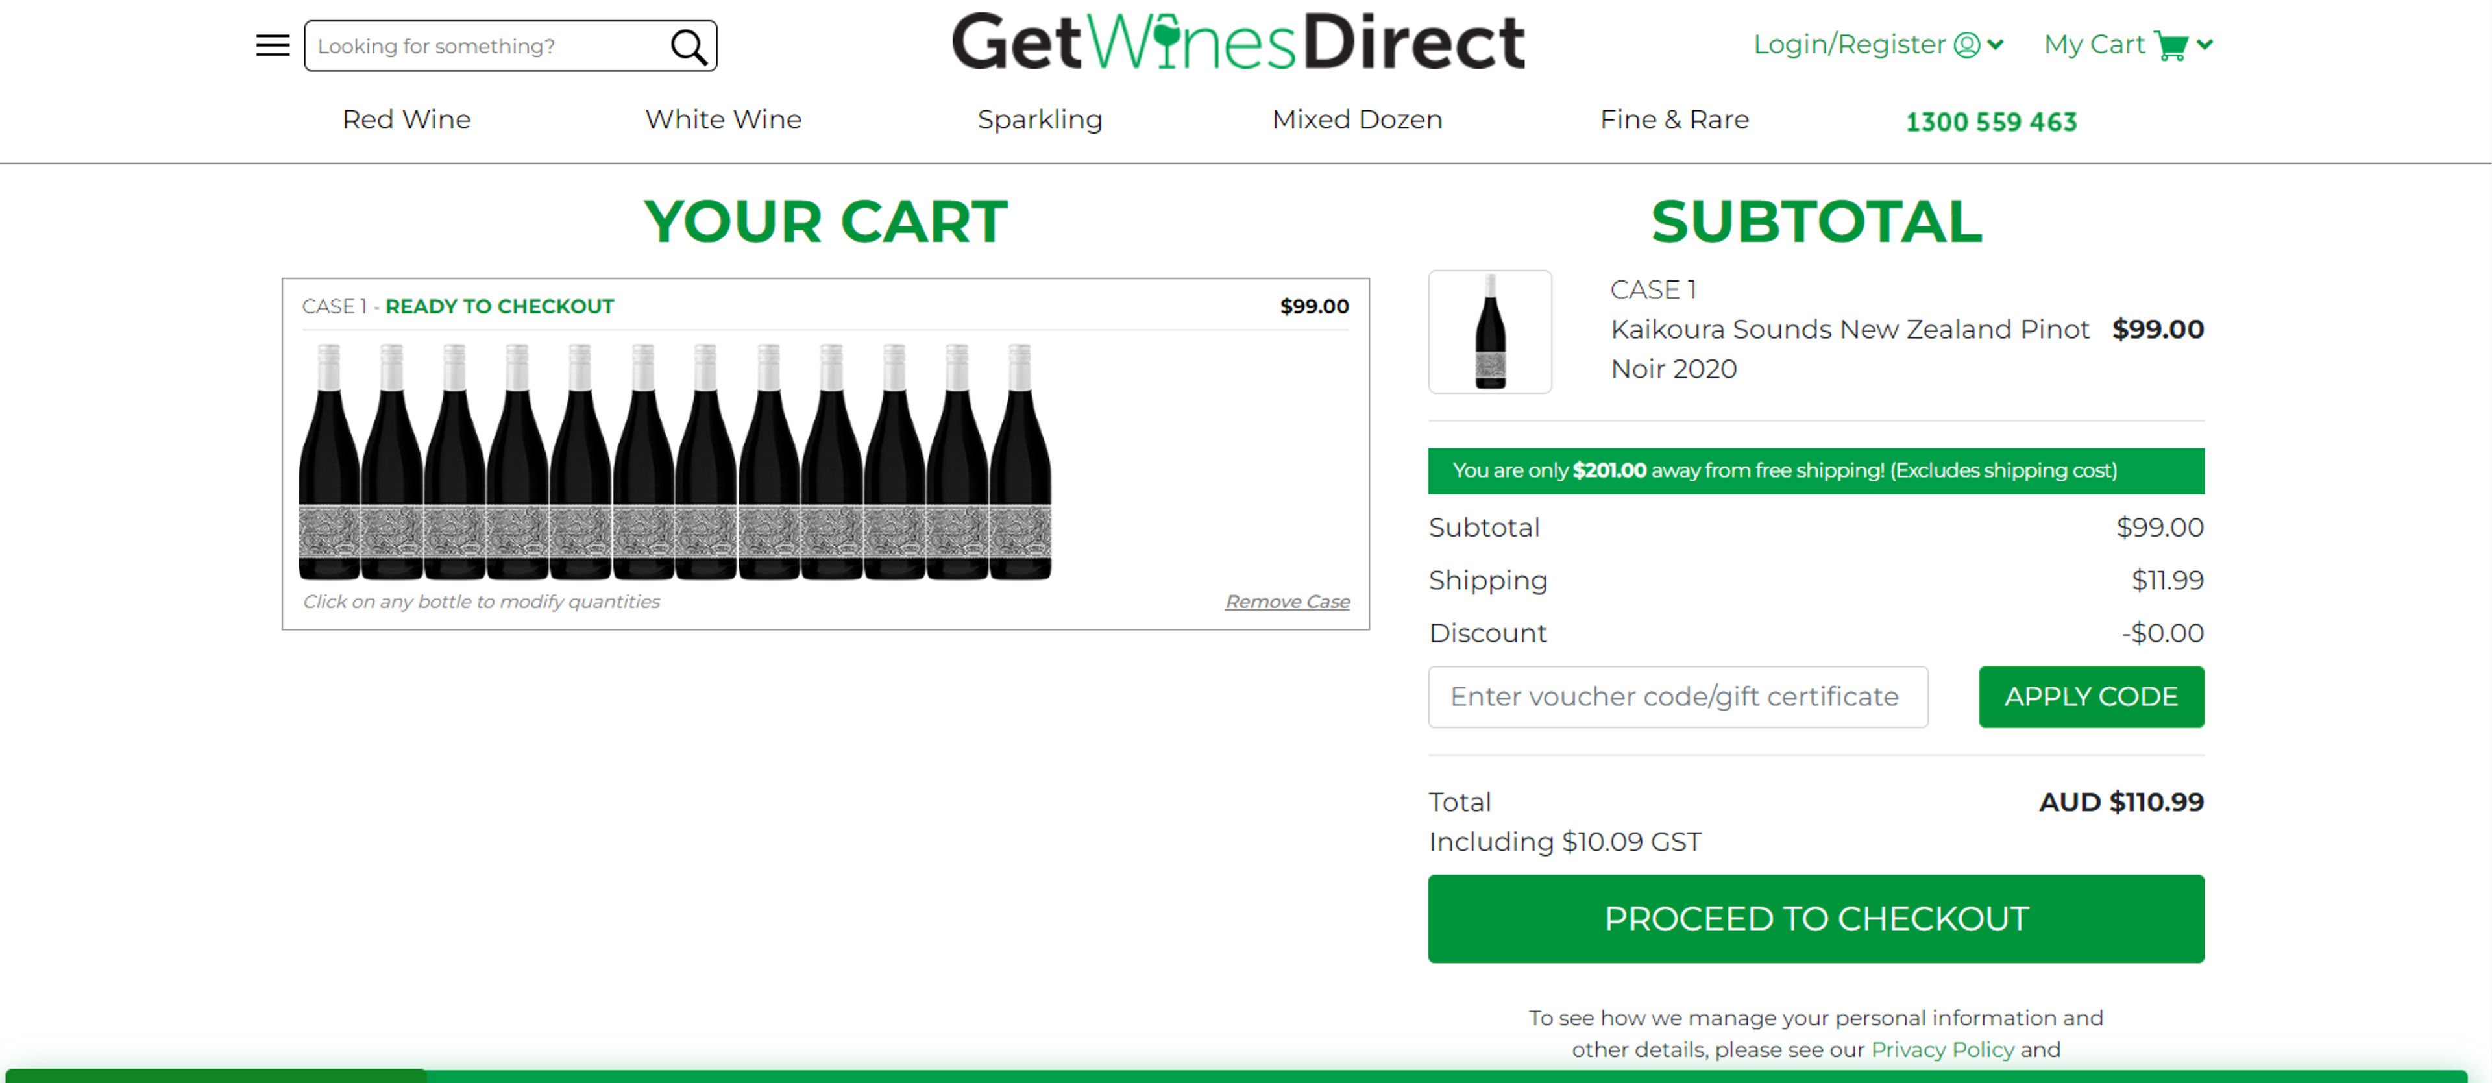This screenshot has width=2492, height=1083.
Task: Focus the voucher code/gift certificate field
Action: [1678, 696]
